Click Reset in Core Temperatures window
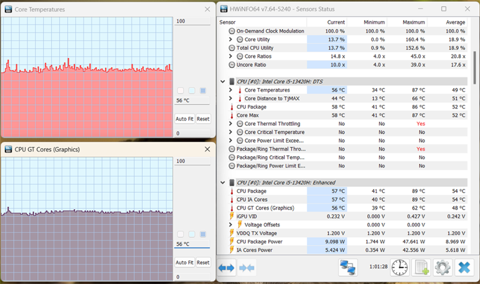The height and width of the screenshot is (284, 480). [203, 119]
